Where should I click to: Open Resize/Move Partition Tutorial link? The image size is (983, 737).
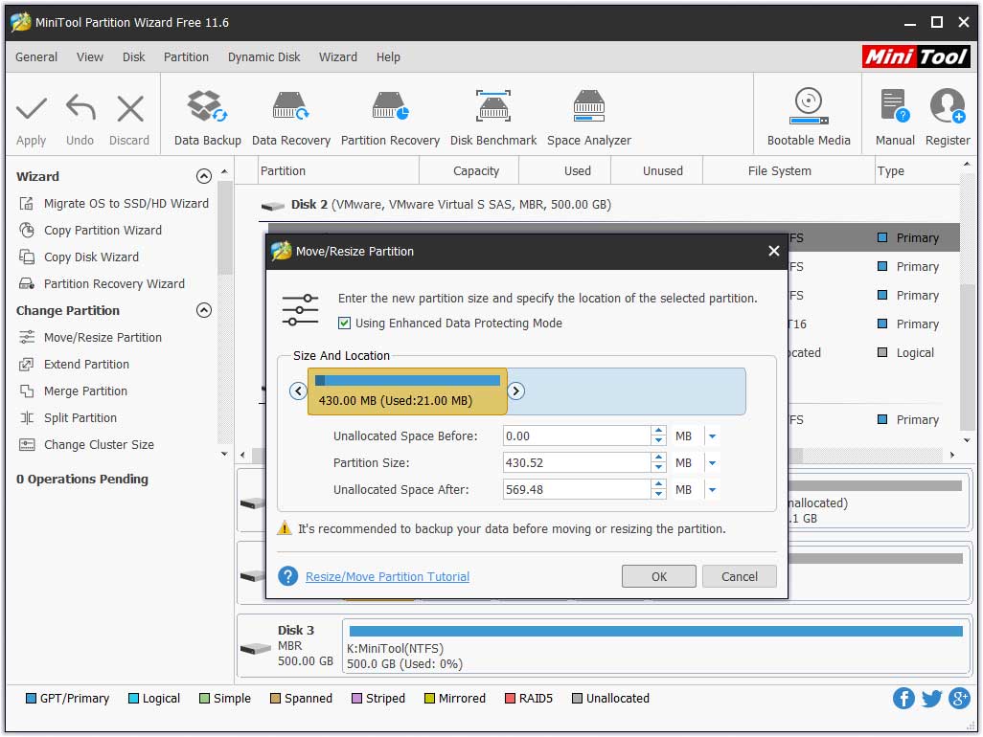click(387, 577)
